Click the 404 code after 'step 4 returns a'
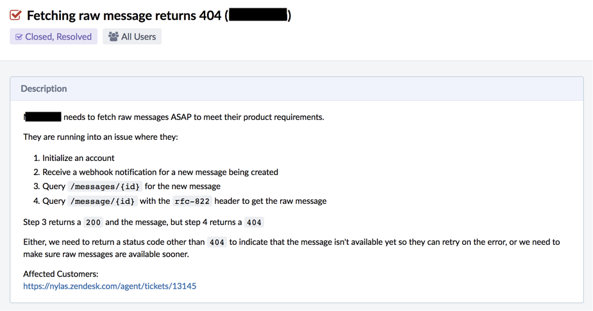This screenshot has height=311, width=593. (x=254, y=223)
